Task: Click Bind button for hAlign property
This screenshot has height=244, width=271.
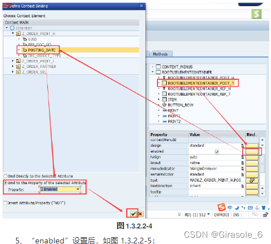Action: click(x=252, y=158)
